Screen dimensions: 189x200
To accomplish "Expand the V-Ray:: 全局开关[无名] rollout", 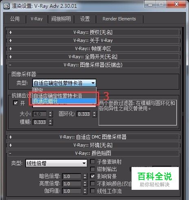I will tap(93, 57).
